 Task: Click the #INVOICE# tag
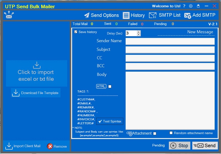coord(86,119)
